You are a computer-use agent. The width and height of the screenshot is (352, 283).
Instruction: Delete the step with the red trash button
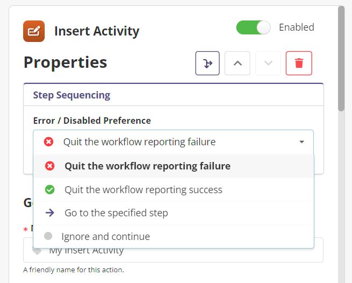point(299,63)
